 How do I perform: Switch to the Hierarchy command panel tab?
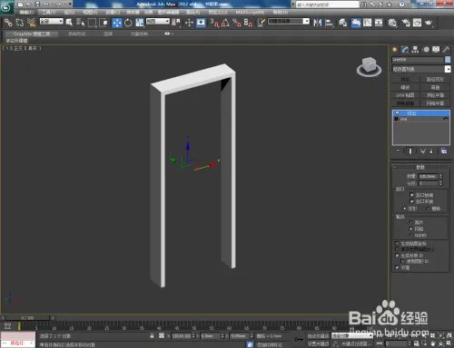coord(415,50)
